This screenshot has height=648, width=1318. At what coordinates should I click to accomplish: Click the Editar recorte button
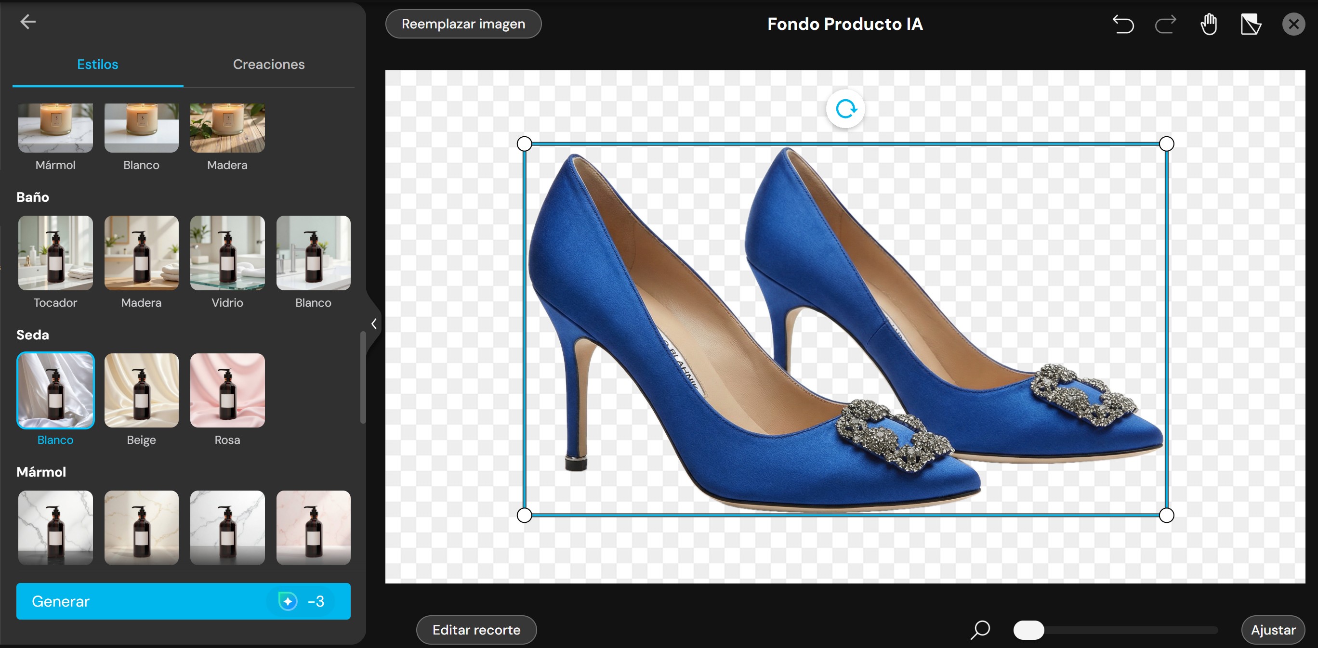tap(476, 630)
